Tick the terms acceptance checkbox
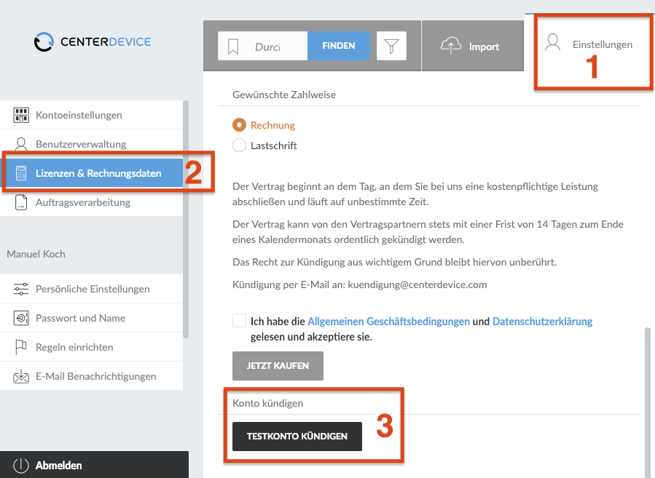 [240, 321]
